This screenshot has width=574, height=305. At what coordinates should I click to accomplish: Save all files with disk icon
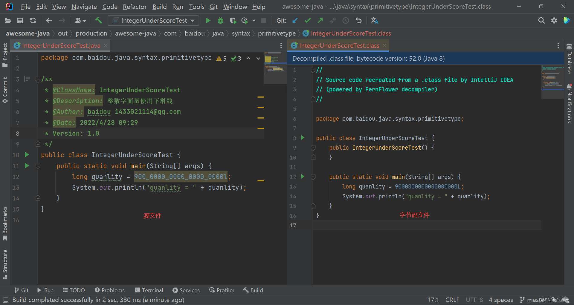pyautogui.click(x=20, y=21)
